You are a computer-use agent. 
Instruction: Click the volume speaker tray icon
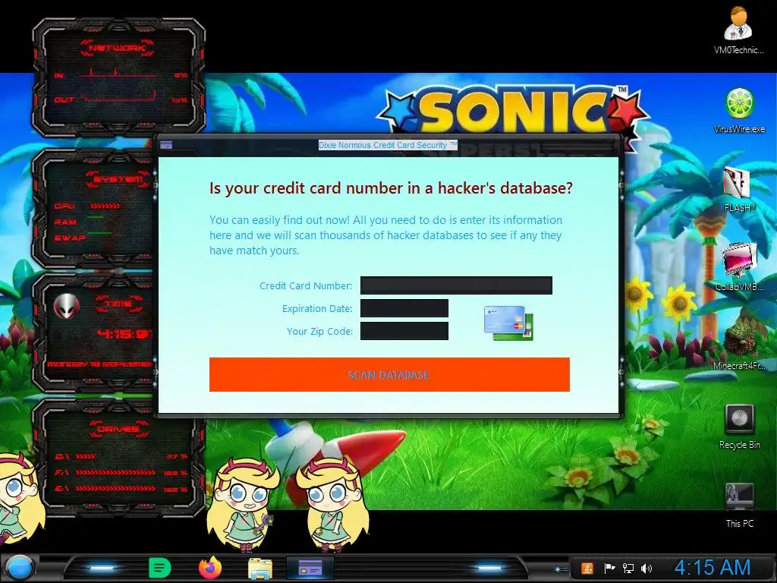(646, 569)
